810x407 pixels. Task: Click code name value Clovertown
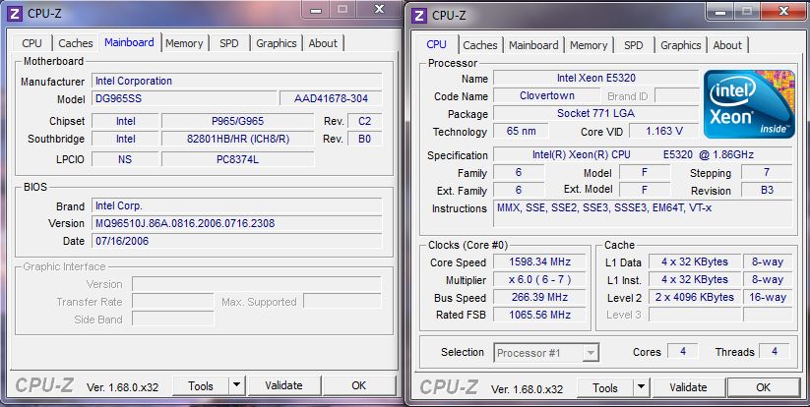(x=546, y=95)
